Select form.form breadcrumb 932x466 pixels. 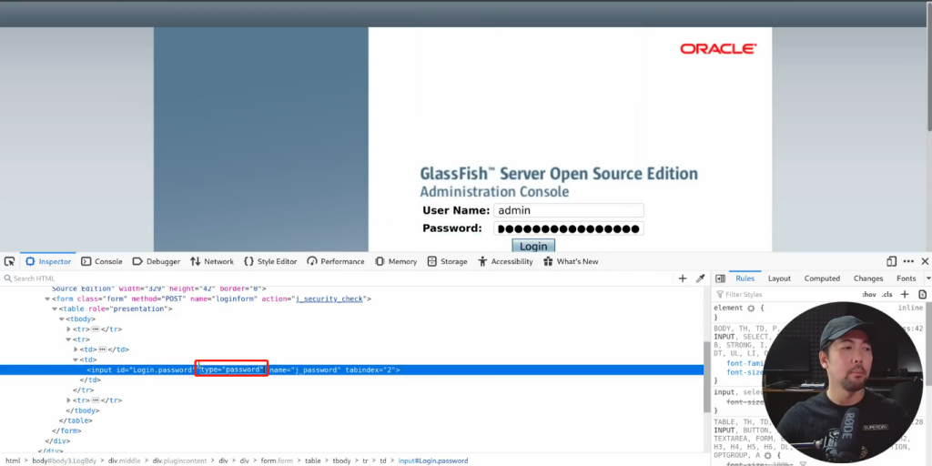coord(277,461)
